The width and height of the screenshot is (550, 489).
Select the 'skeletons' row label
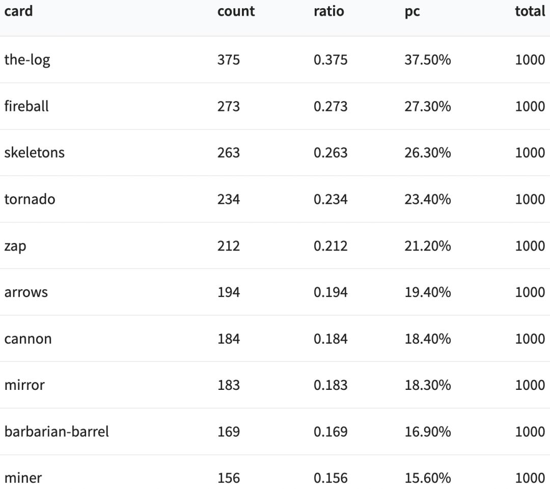point(34,152)
